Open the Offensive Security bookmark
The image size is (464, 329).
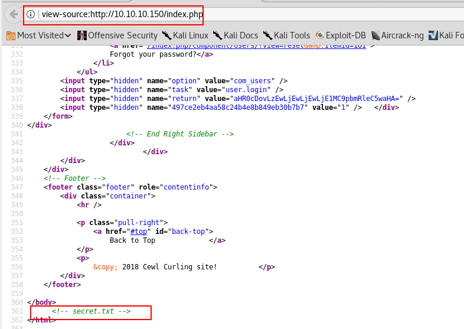pyautogui.click(x=117, y=35)
